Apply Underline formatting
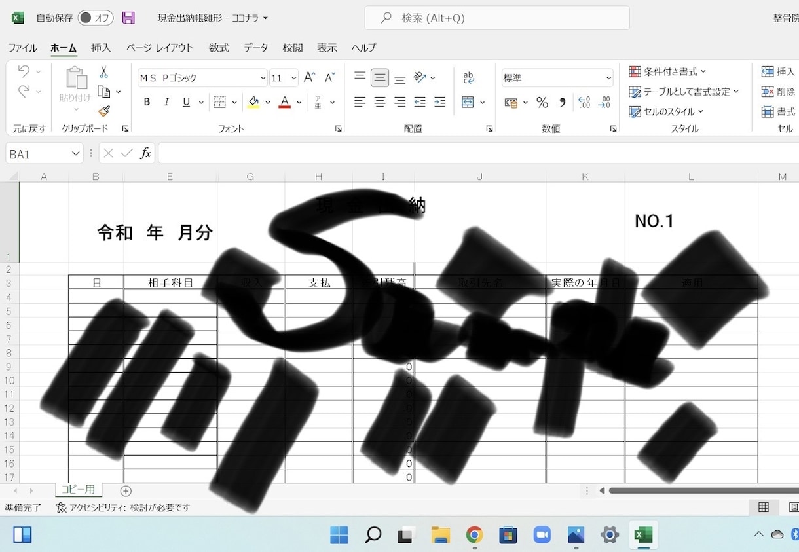The width and height of the screenshot is (799, 552). click(186, 102)
